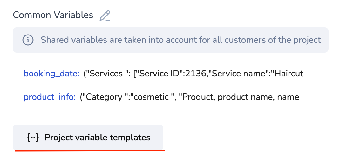Click the curly braces icon on templates button
The height and width of the screenshot is (167, 353).
click(33, 138)
